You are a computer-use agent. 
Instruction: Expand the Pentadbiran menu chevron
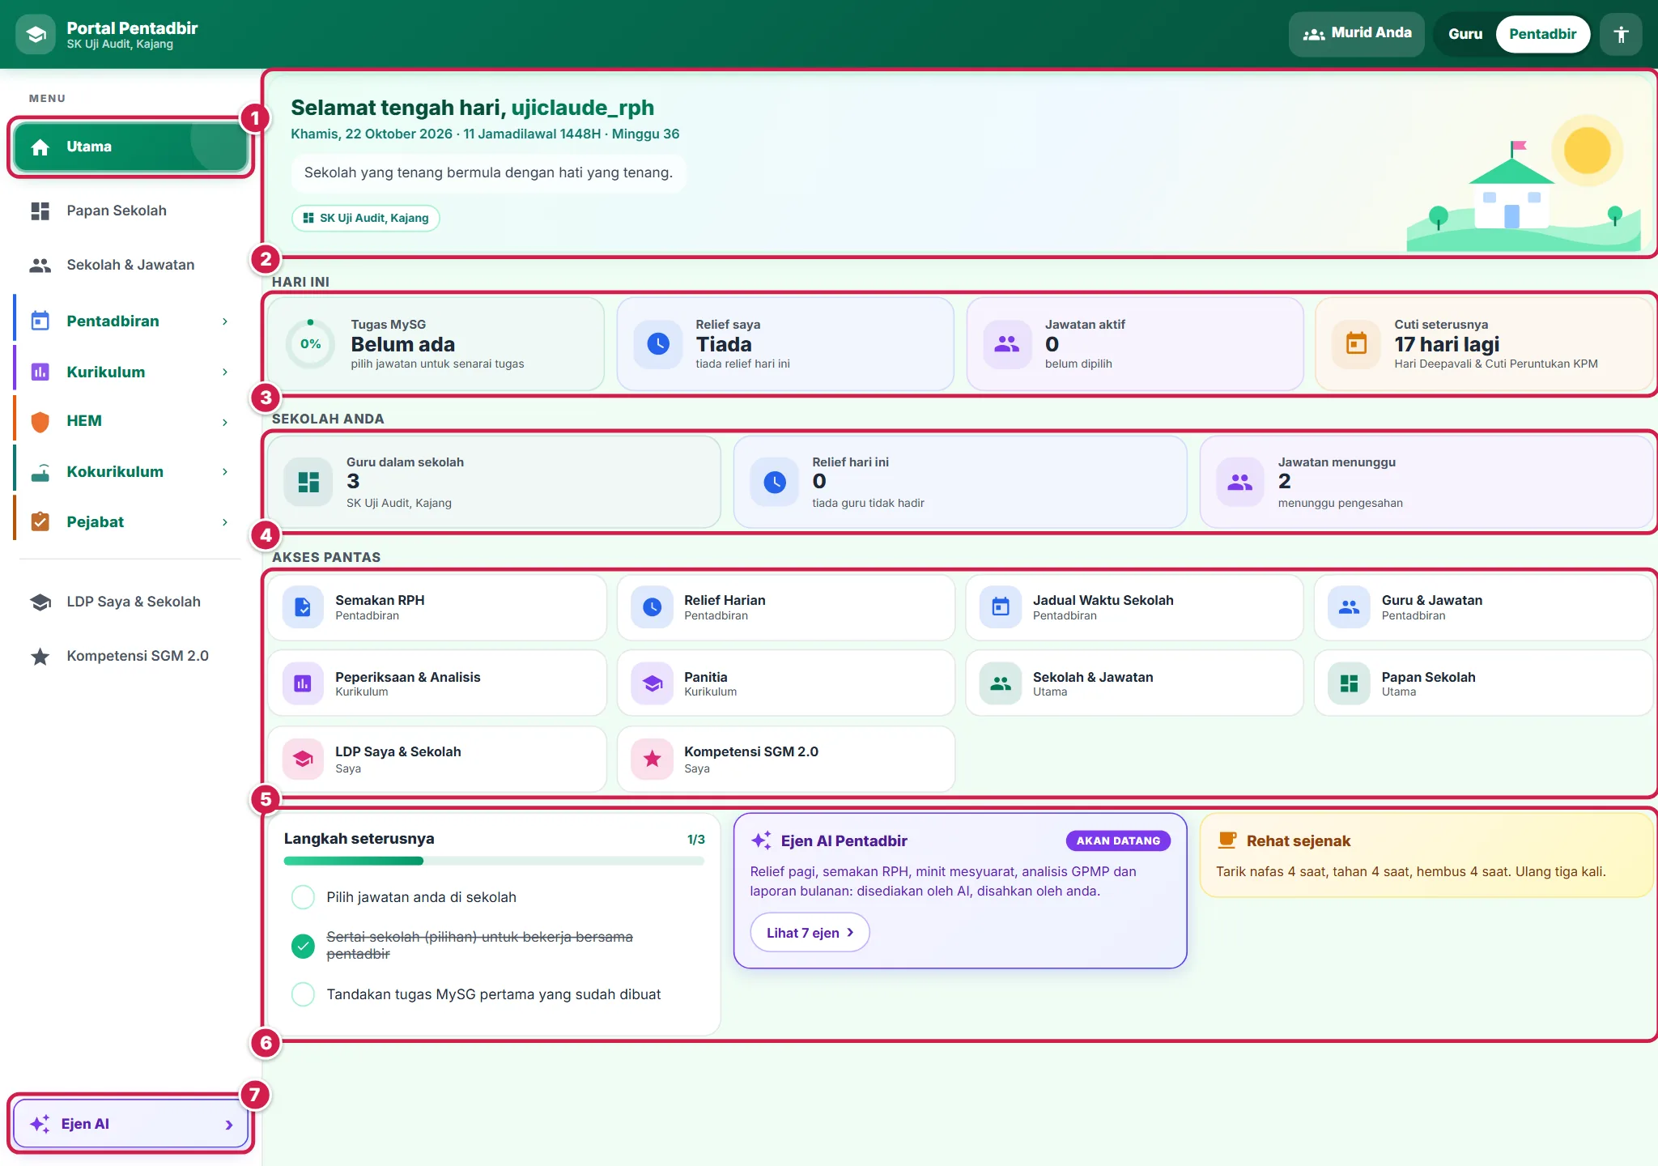(x=225, y=321)
